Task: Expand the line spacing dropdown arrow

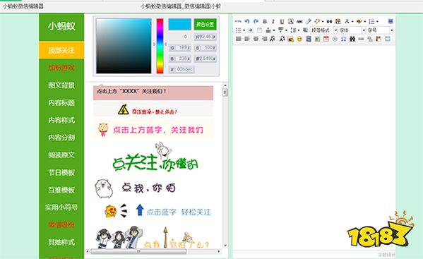Action: point(299,30)
